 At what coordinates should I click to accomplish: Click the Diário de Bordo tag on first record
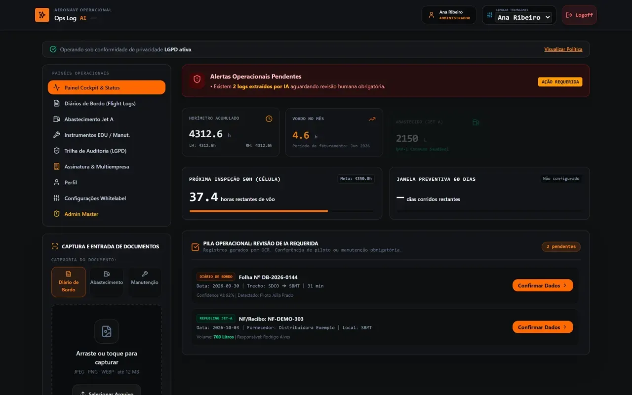216,276
